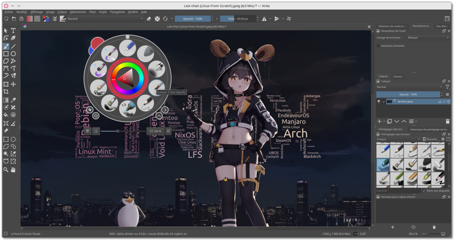
Task: Click the 100 % zoom button on popup palette
Action: pos(156,131)
